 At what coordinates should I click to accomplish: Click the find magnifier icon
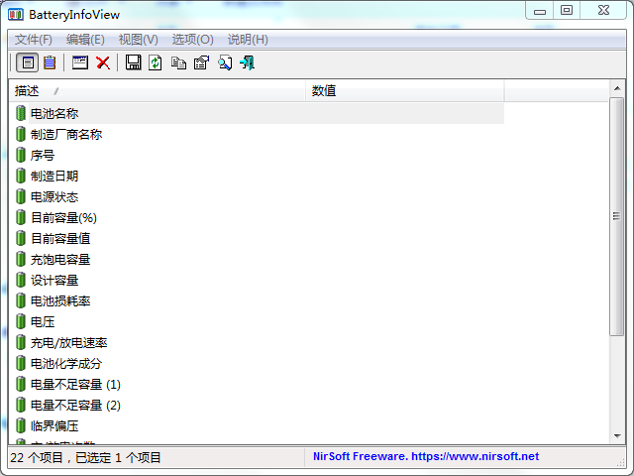click(x=224, y=62)
